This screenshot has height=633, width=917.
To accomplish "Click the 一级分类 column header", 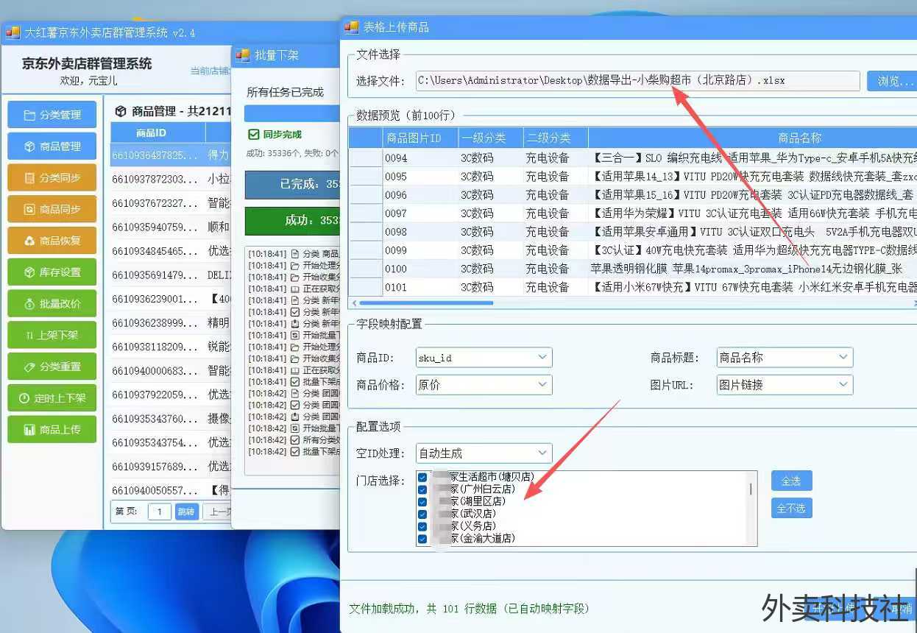I will (x=490, y=138).
